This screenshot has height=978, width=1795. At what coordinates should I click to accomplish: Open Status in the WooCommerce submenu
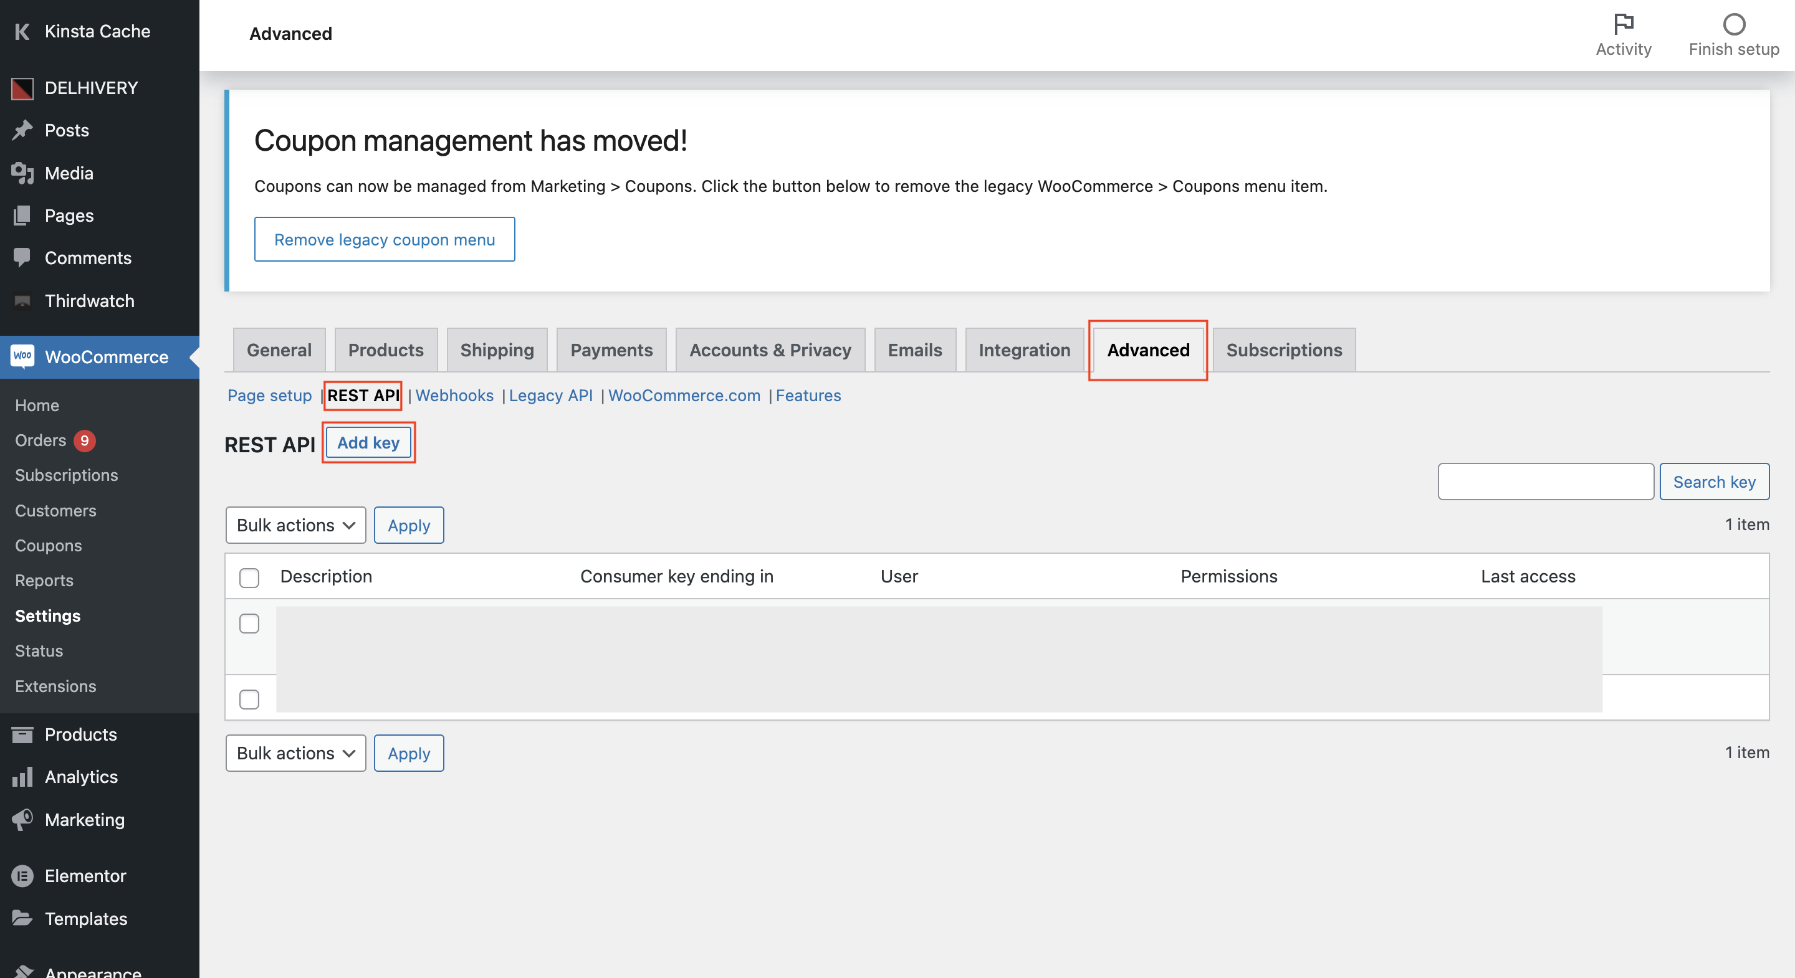pyautogui.click(x=39, y=650)
